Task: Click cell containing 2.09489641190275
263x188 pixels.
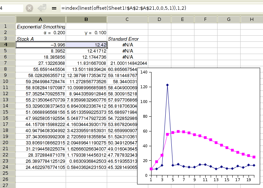Action: click(86, 143)
